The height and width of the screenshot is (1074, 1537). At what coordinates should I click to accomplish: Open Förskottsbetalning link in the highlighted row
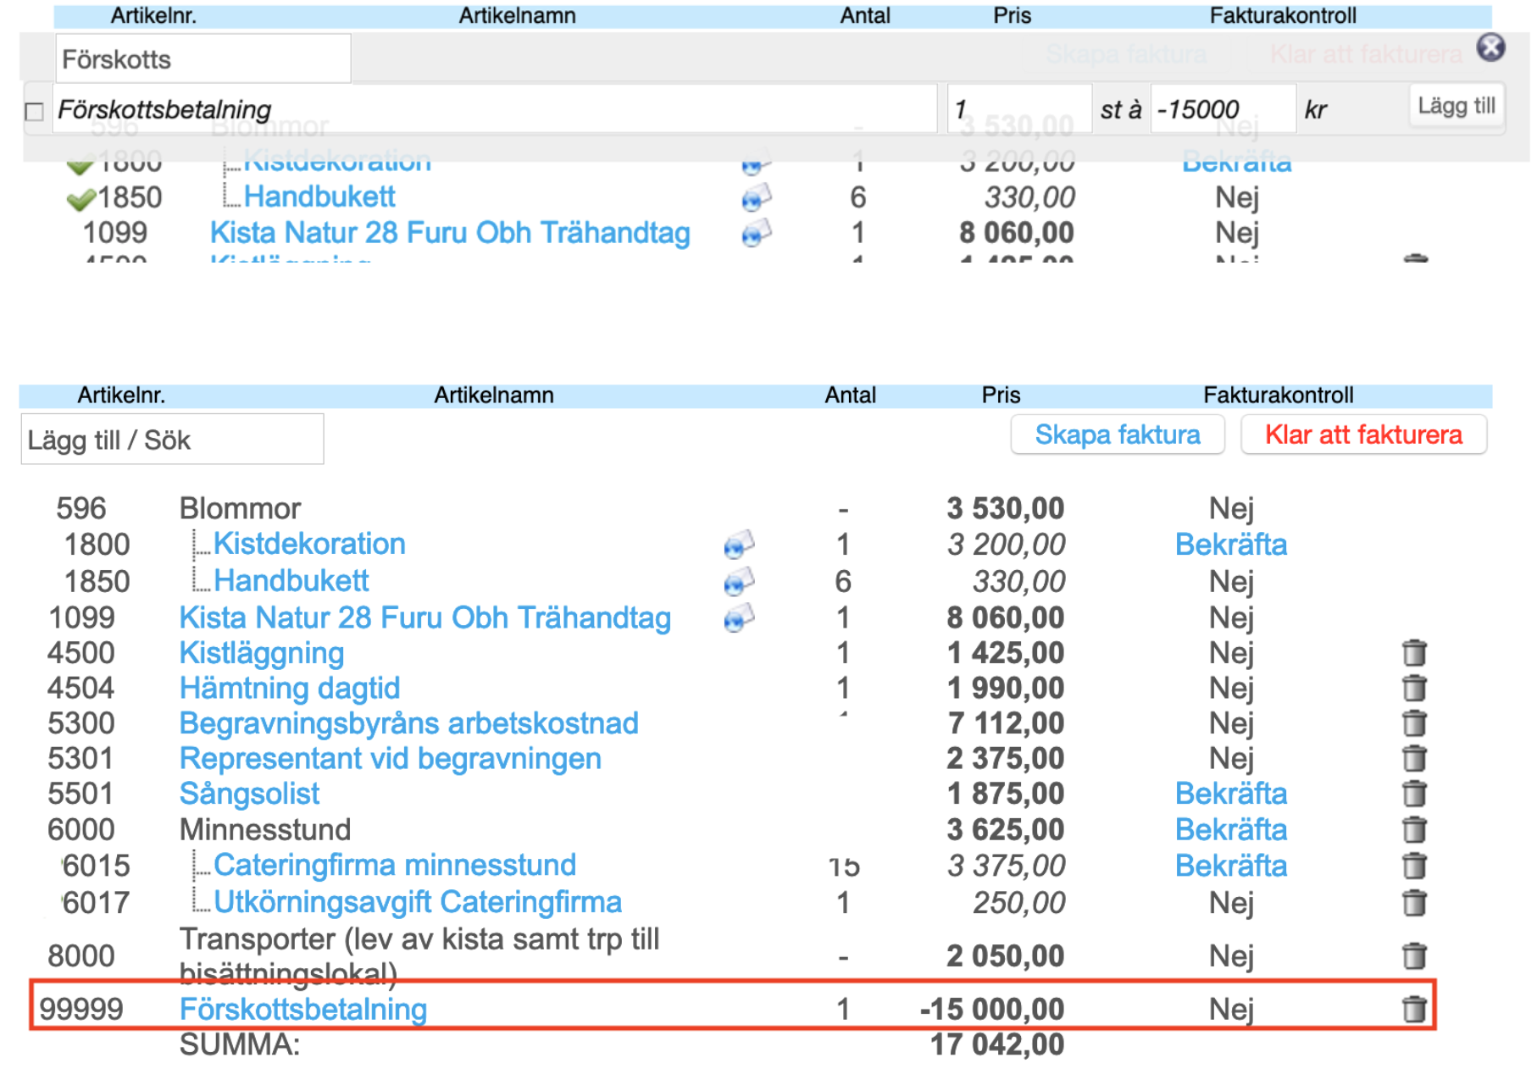pyautogui.click(x=303, y=1010)
